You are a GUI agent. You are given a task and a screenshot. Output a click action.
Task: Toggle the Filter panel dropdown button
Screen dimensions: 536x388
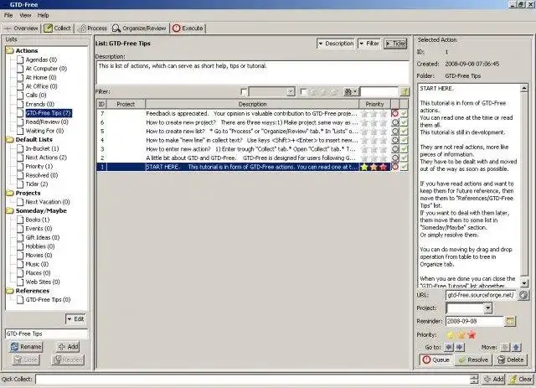pos(368,44)
